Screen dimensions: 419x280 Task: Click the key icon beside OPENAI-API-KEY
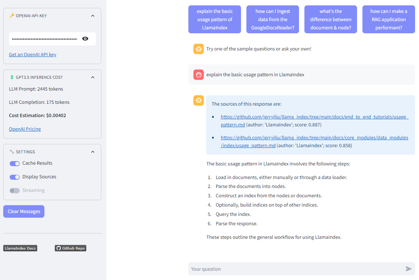(12, 15)
